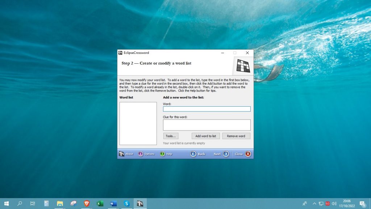
Task: Go Back to the previous step
Action: (198, 154)
